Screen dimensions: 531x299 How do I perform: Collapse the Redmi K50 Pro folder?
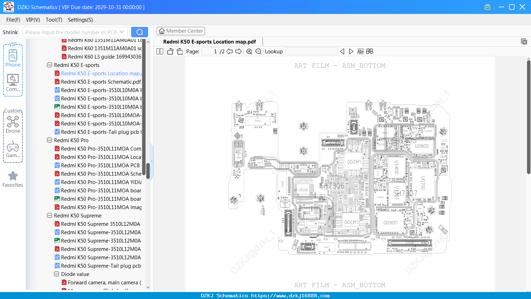50,140
